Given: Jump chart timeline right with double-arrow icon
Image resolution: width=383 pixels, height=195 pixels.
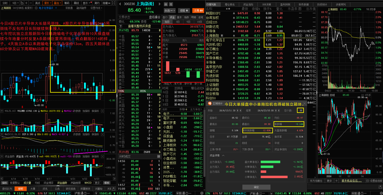Looking at the screenshot, I should coord(115,179).
